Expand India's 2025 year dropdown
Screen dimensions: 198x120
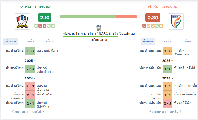167,61
